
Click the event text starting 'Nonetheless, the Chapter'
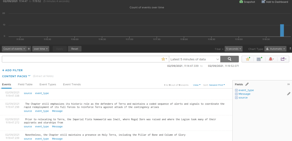point(105,135)
